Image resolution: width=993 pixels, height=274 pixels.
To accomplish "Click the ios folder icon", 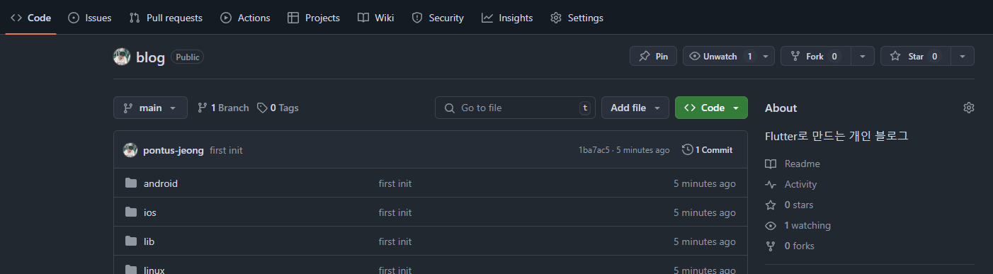I will click(x=131, y=212).
